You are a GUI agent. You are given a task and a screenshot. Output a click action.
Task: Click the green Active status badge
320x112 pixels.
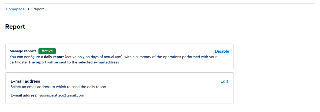click(x=47, y=51)
